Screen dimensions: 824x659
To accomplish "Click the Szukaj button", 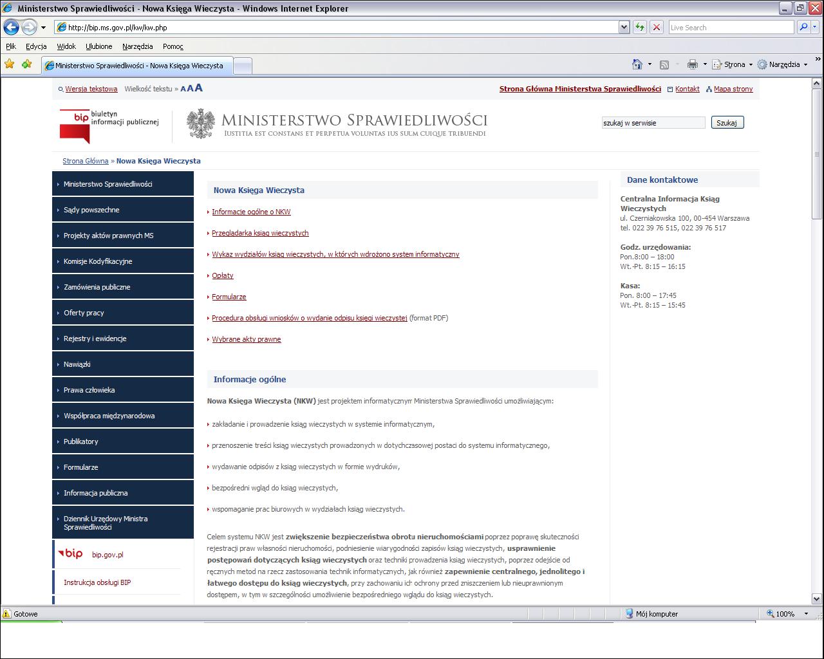I will click(x=727, y=123).
